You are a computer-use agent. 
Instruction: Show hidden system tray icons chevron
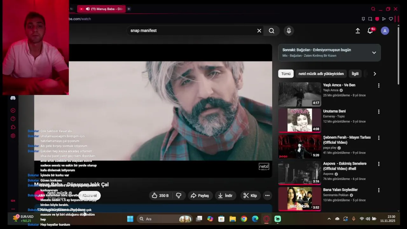coord(329,219)
